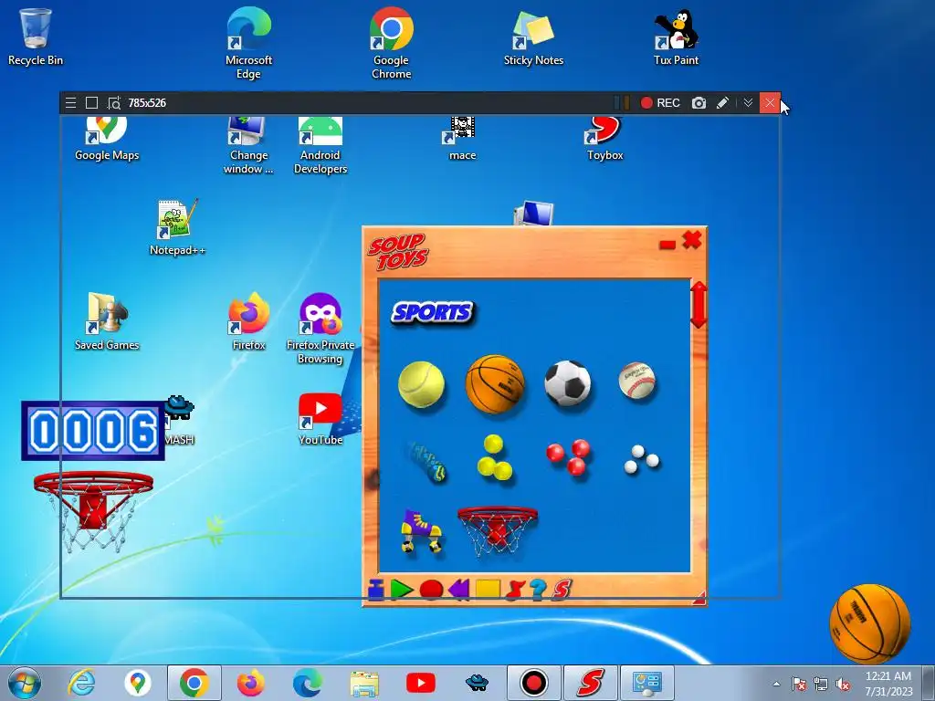Start recording with the REC button
The height and width of the screenshot is (701, 935).
pyautogui.click(x=660, y=103)
